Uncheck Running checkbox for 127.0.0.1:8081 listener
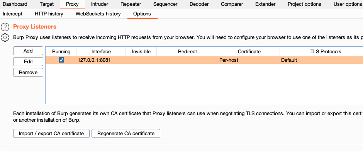 [61, 60]
